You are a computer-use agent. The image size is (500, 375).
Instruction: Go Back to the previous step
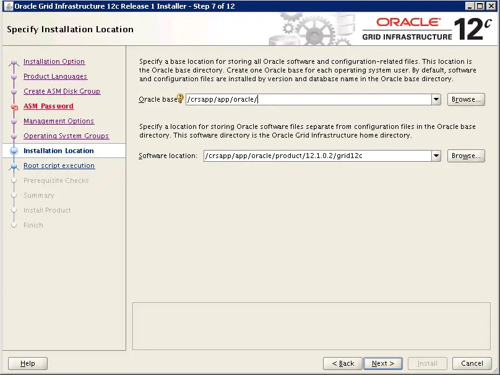(x=343, y=363)
